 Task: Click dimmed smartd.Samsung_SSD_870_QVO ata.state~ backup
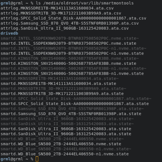tap(72, 109)
